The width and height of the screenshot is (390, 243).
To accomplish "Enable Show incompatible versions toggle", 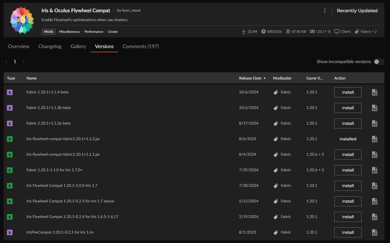I will 379,62.
